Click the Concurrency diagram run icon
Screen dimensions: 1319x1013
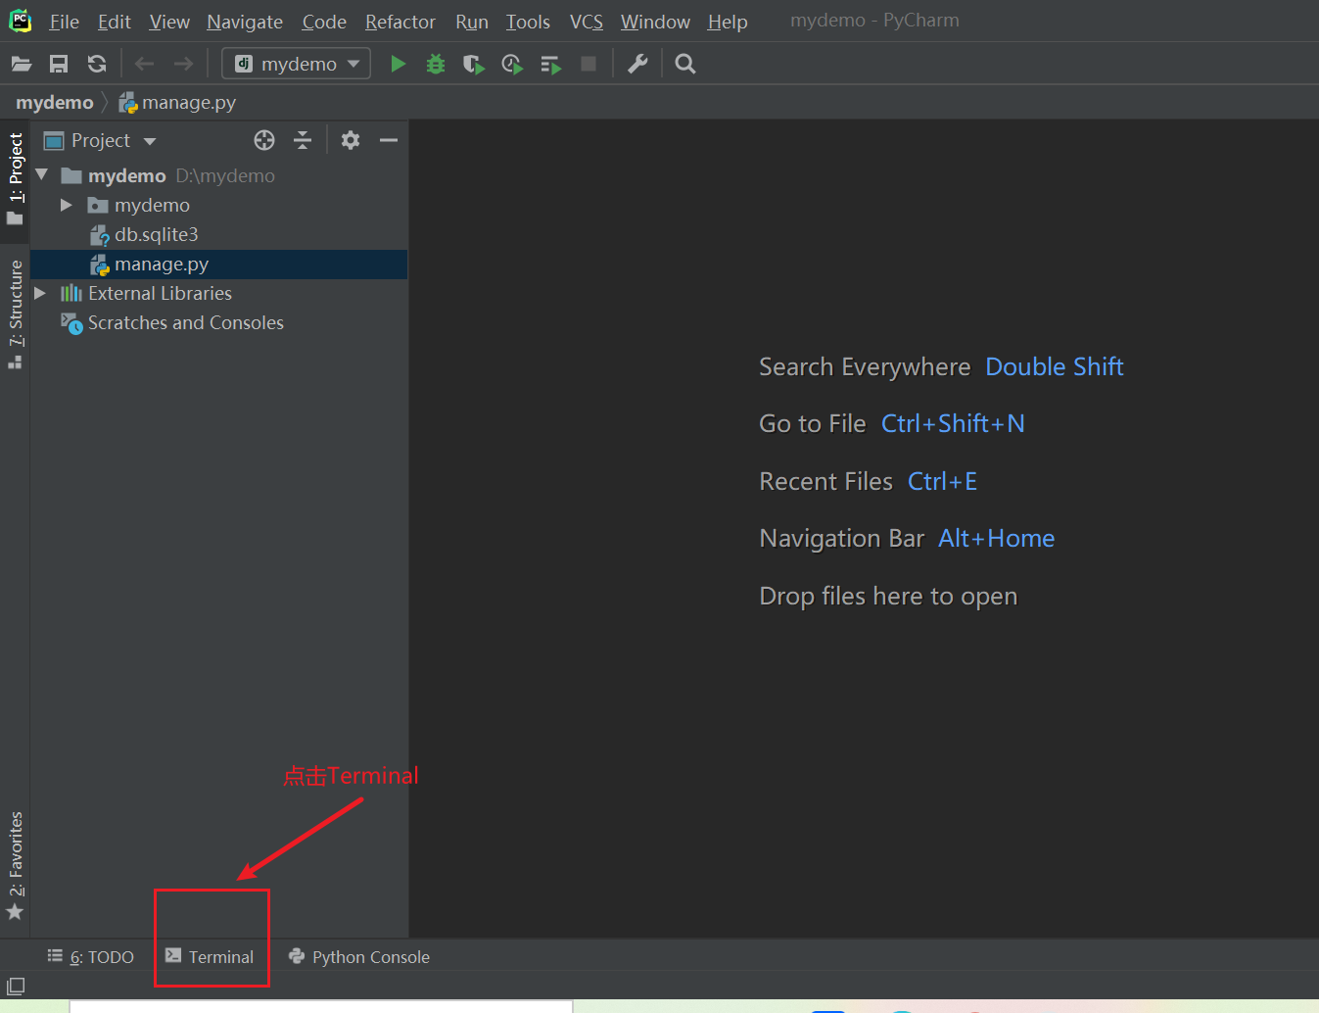coord(550,64)
